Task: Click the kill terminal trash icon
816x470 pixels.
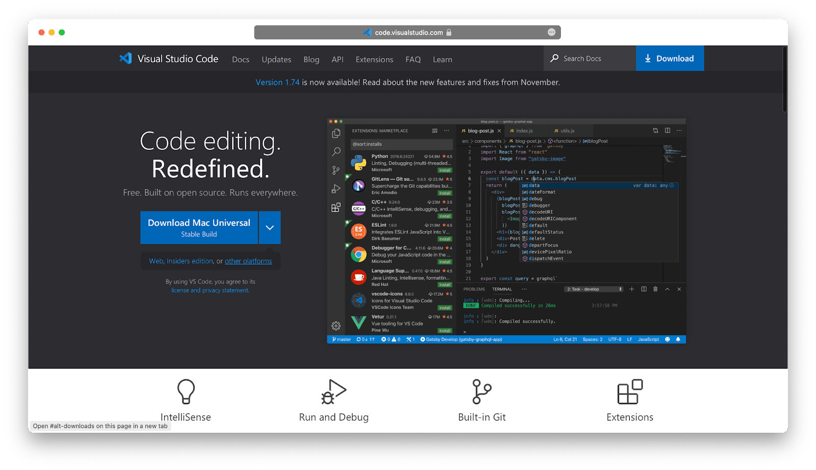Action: pyautogui.click(x=655, y=289)
